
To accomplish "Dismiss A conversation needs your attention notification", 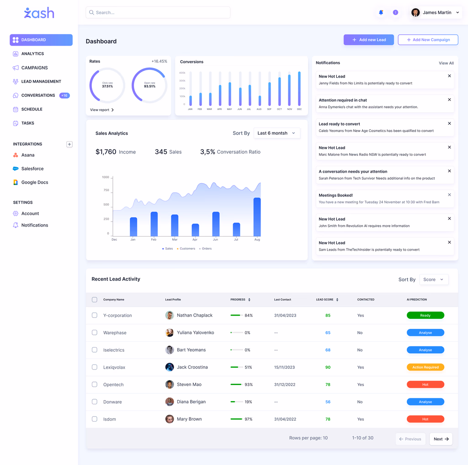I will (449, 171).
